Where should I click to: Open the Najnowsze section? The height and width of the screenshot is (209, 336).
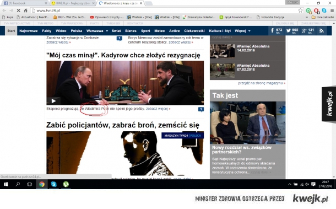(29, 31)
